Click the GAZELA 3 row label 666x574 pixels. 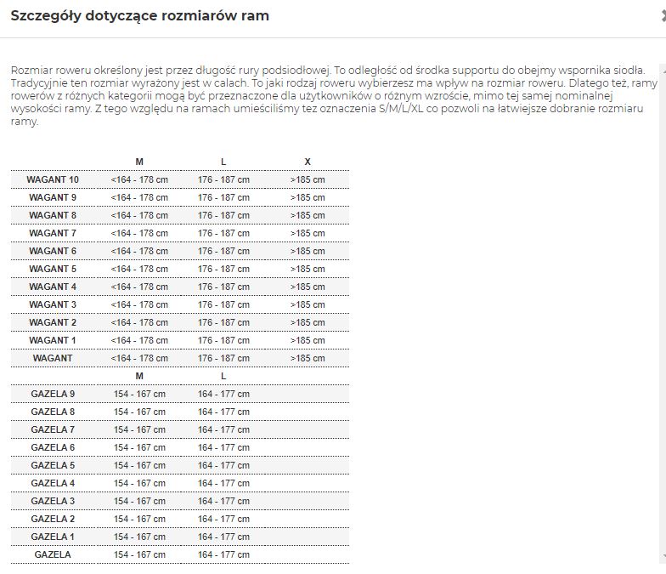[53, 502]
